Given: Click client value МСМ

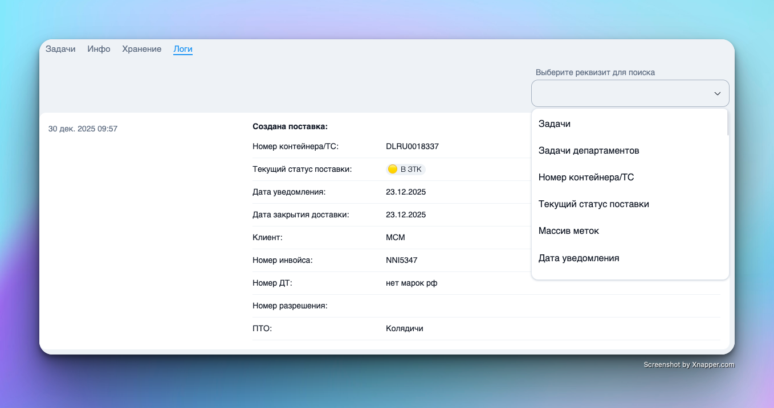Looking at the screenshot, I should pos(396,237).
